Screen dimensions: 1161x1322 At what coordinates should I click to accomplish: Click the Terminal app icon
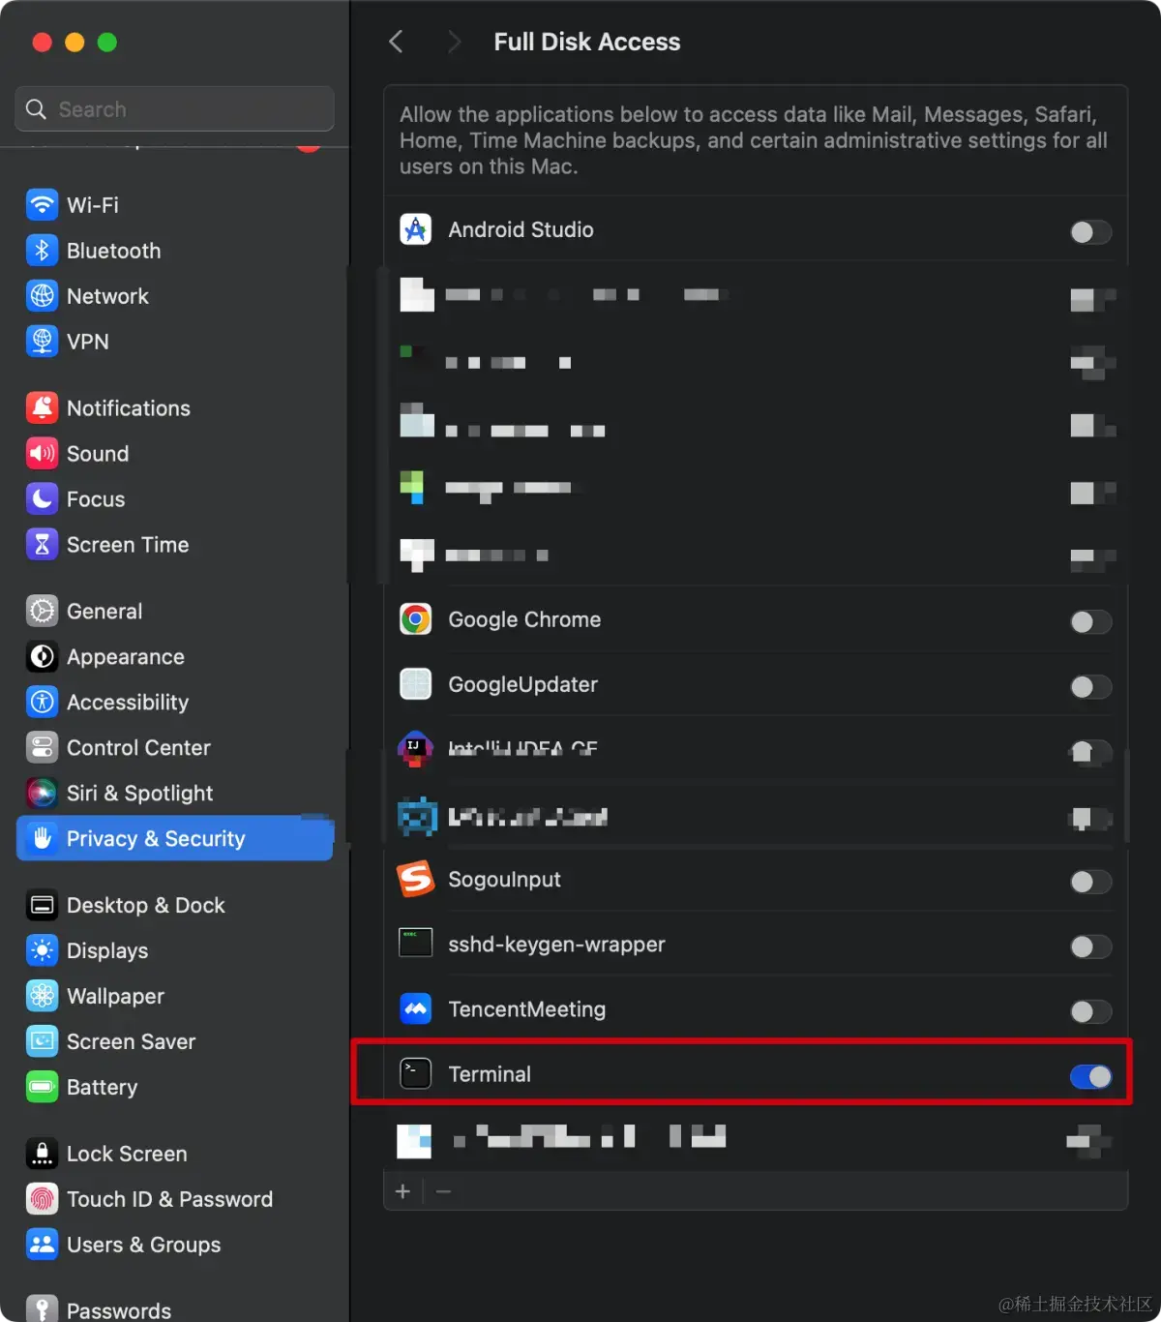416,1074
